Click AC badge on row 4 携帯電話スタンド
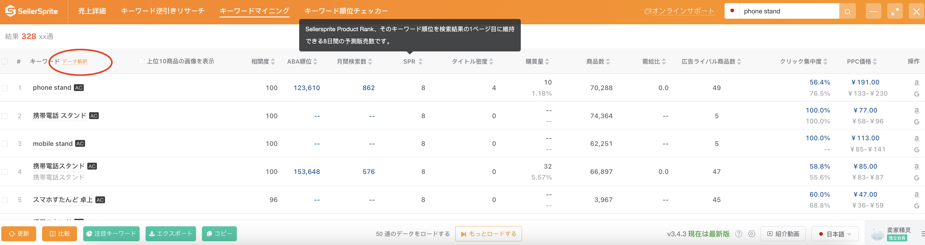The image size is (925, 245). pos(92,166)
